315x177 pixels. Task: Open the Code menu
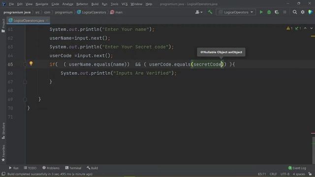tap(55, 4)
